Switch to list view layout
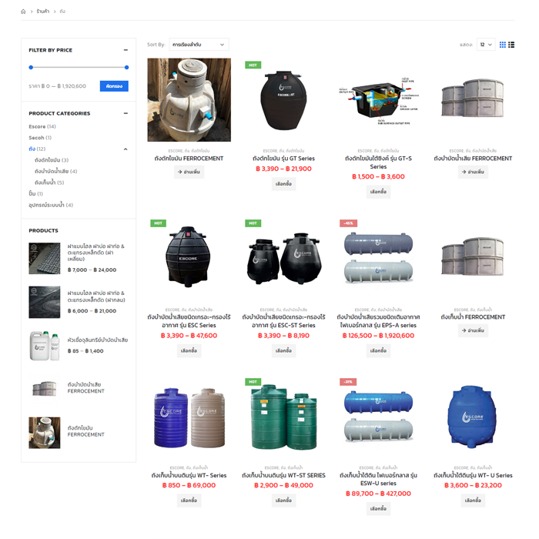This screenshot has height=539, width=539. (511, 45)
